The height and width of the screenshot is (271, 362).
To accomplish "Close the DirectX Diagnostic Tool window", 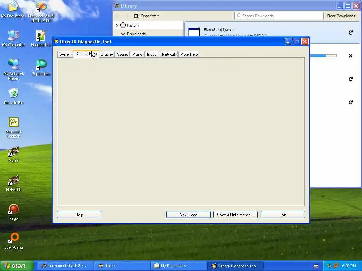I will 305,42.
